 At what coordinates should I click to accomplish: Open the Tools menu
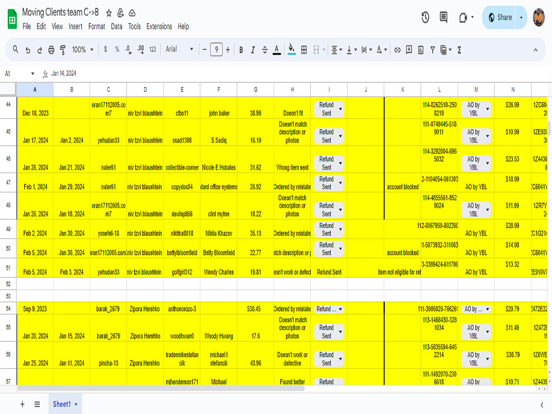(134, 26)
